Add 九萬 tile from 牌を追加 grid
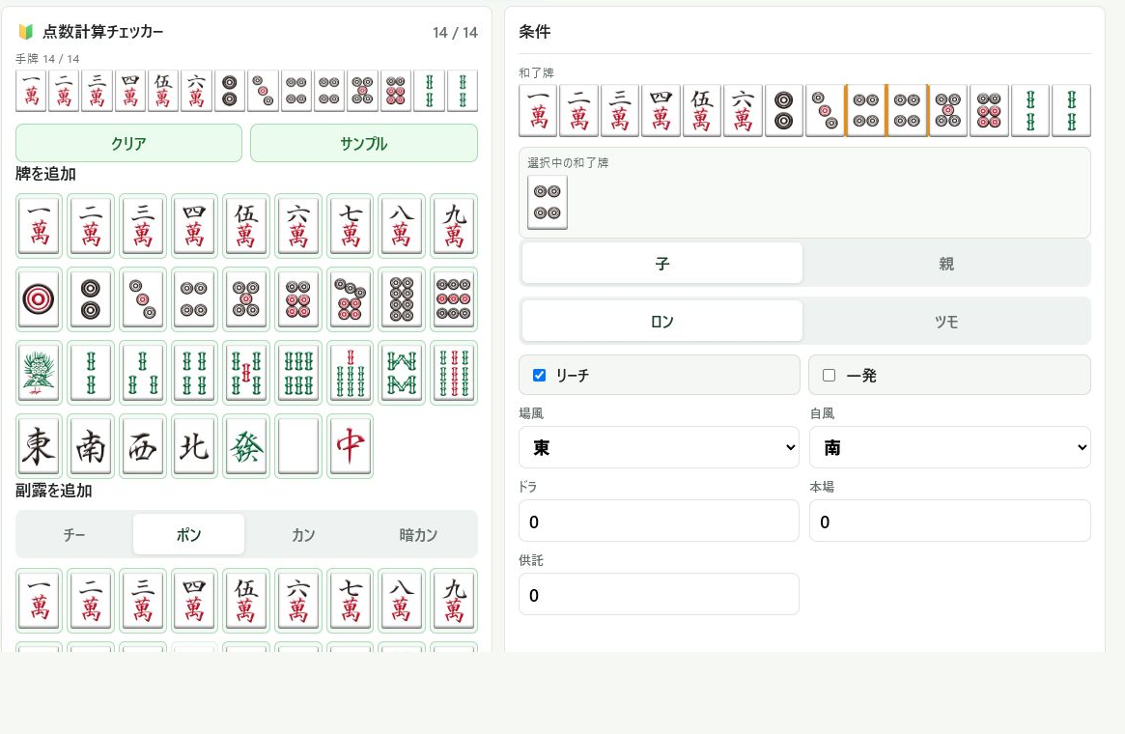The height and width of the screenshot is (734, 1125). point(454,226)
